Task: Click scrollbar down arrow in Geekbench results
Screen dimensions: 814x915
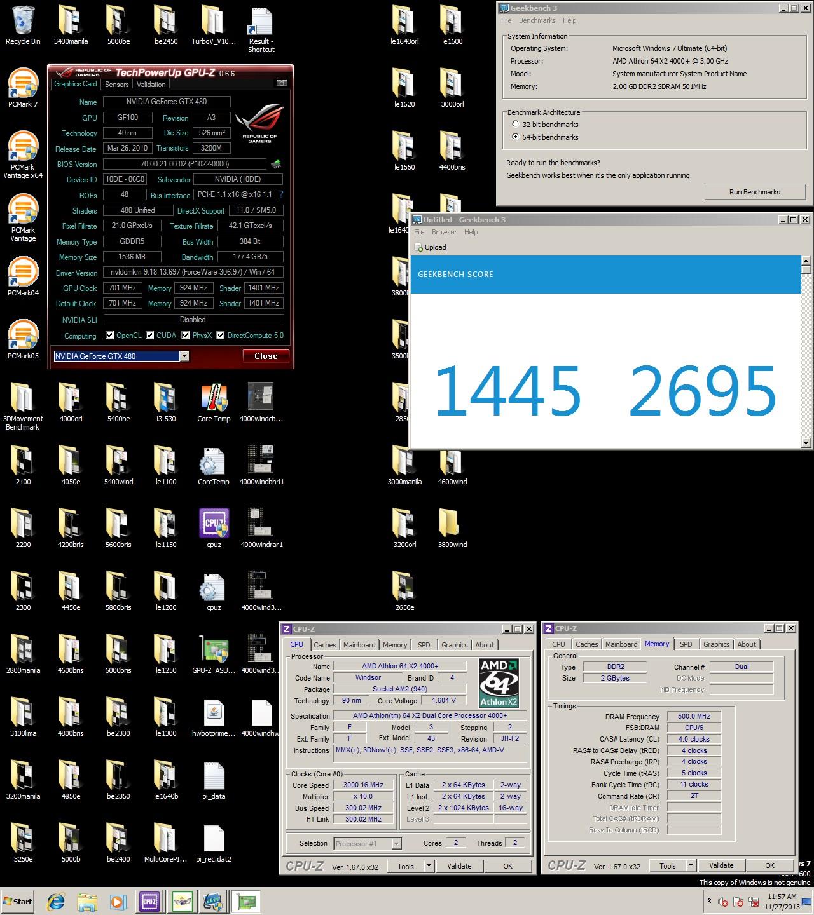Action: (806, 443)
